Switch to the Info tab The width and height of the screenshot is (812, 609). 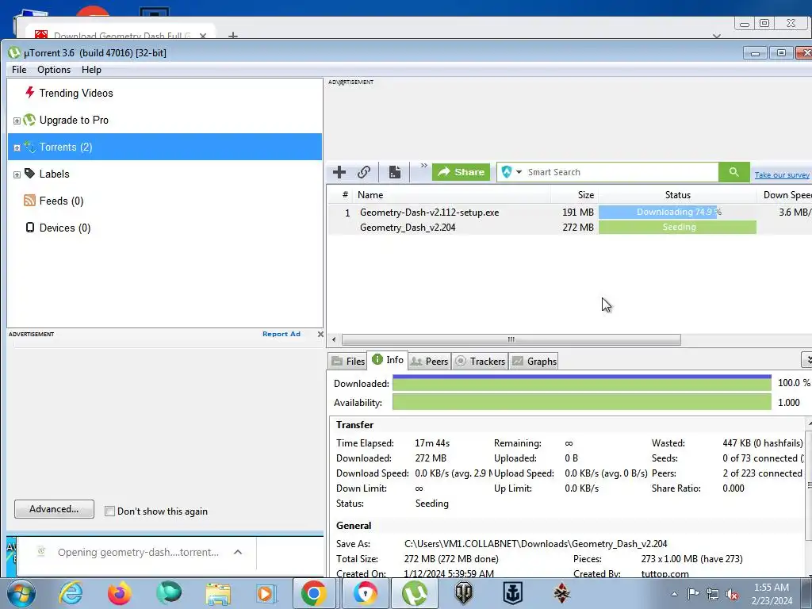tap(388, 360)
